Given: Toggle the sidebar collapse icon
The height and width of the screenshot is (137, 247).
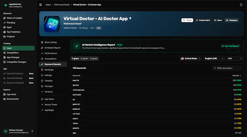Looking at the screenshot, I should [41, 5].
